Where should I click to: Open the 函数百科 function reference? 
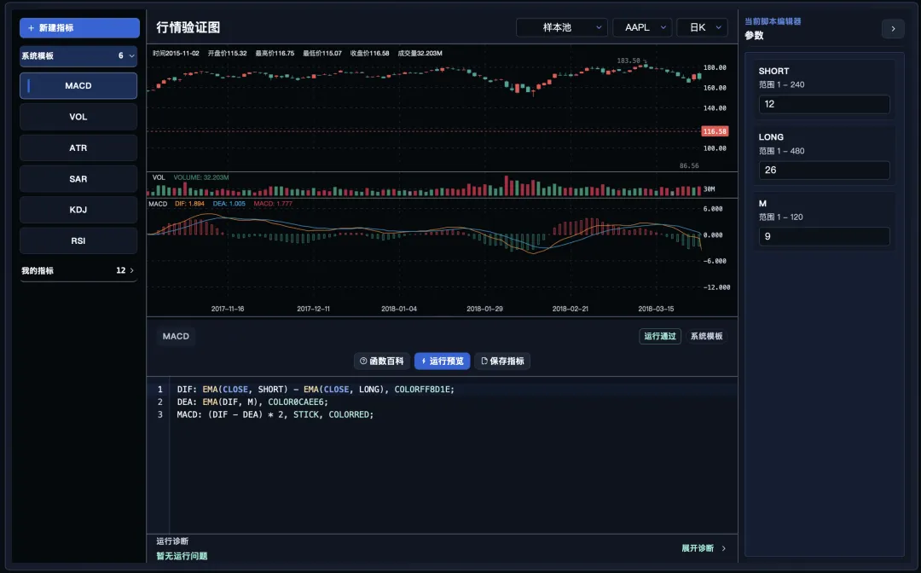(x=382, y=361)
